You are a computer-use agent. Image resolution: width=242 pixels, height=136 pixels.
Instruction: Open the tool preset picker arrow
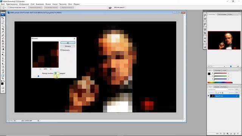point(6,8)
